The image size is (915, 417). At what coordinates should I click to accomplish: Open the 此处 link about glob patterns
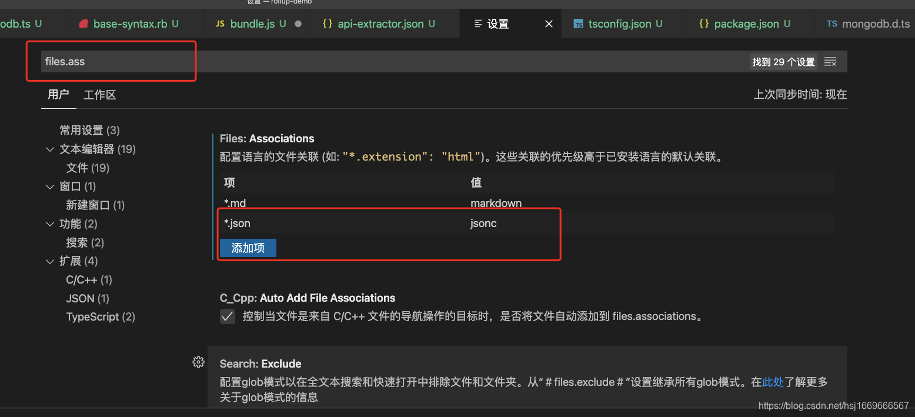point(772,382)
